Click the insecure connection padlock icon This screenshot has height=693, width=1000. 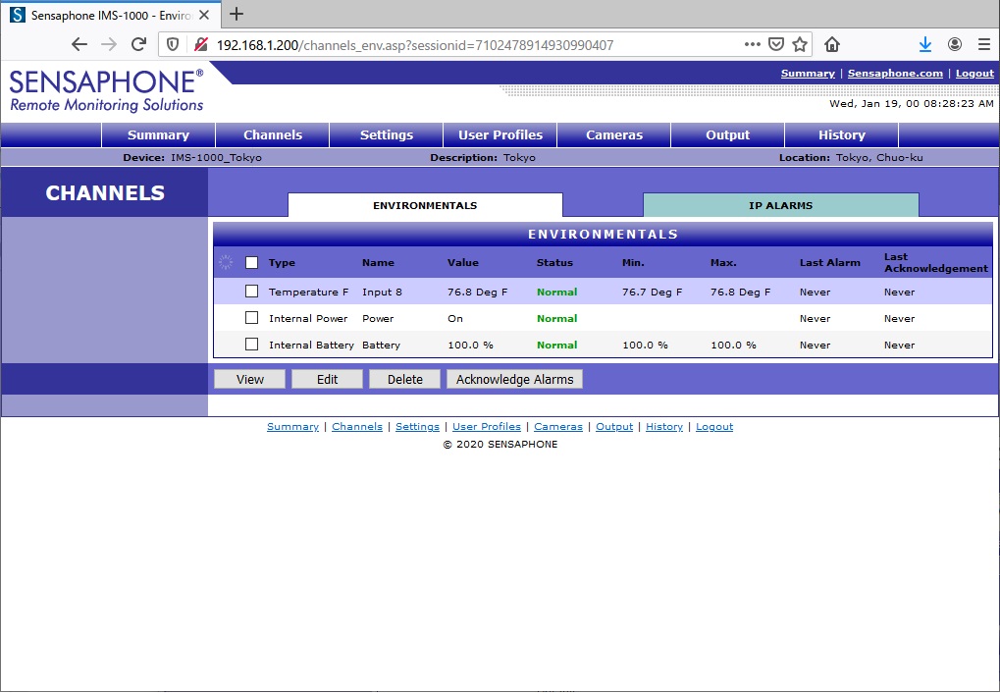[x=201, y=45]
